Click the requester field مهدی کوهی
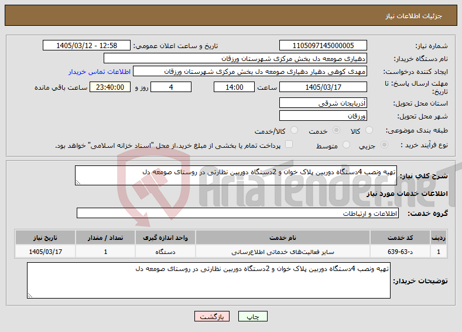 coord(250,72)
